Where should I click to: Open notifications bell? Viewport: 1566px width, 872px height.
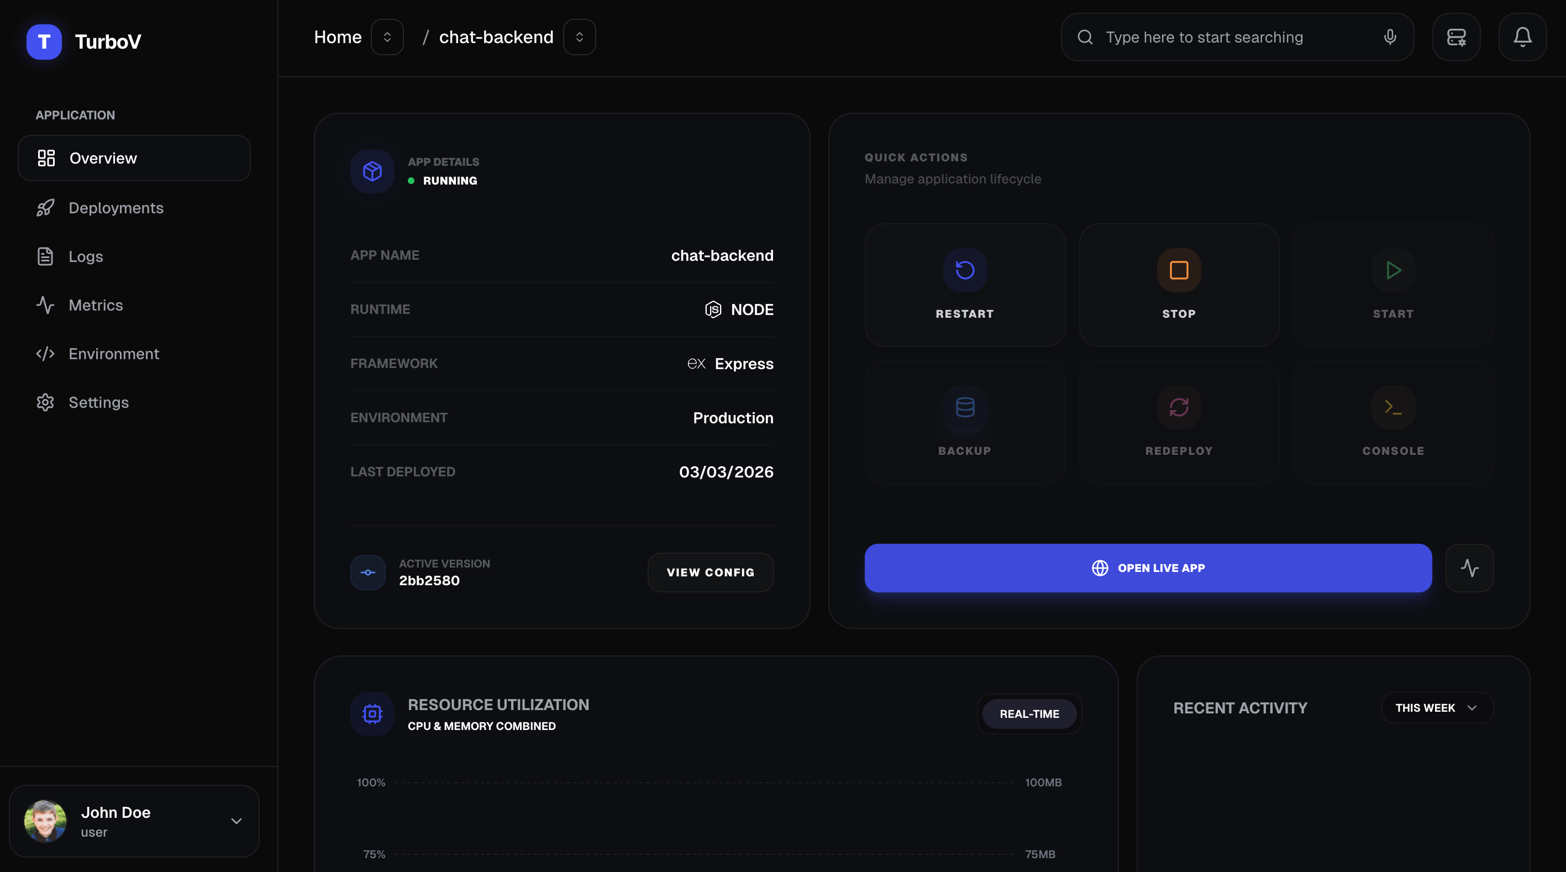click(x=1522, y=37)
